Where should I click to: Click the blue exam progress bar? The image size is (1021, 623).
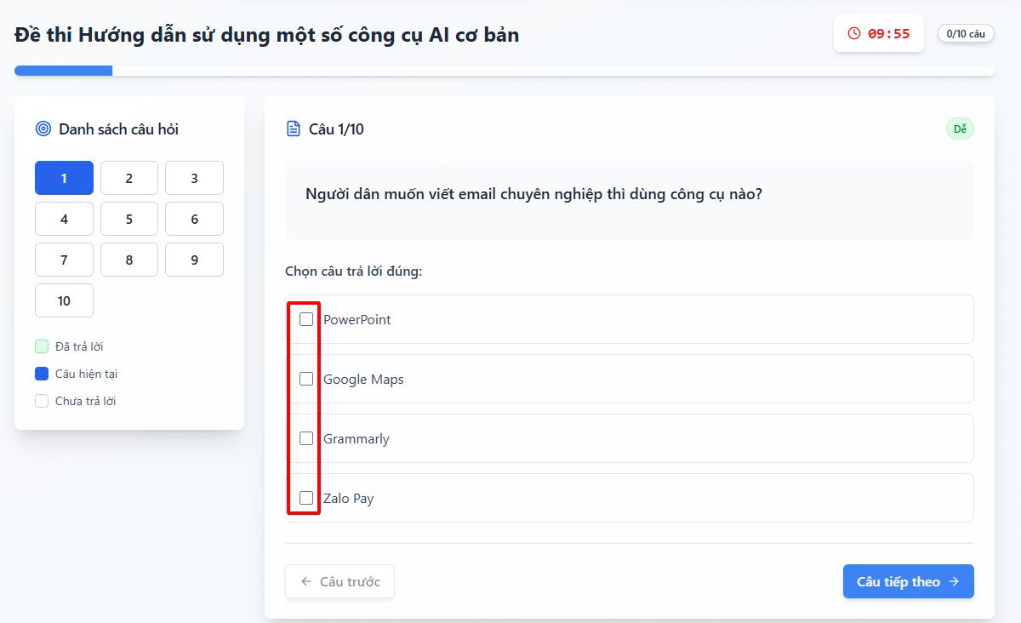click(64, 71)
